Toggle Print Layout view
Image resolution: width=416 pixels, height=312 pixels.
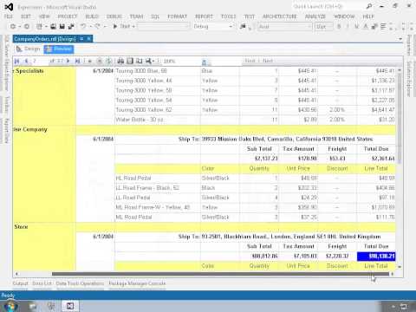point(130,61)
